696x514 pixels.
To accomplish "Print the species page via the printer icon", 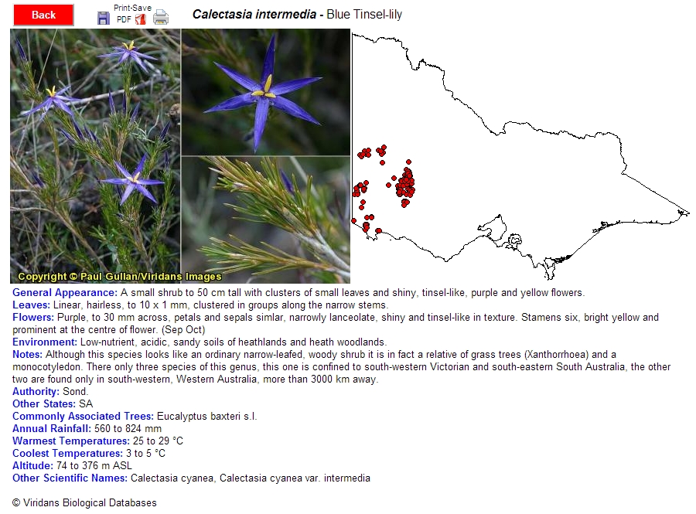I will [160, 17].
